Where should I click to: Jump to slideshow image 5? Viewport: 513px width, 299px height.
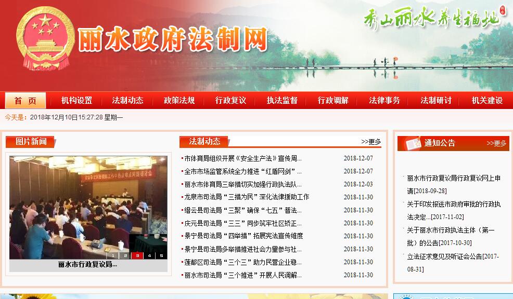161,255
